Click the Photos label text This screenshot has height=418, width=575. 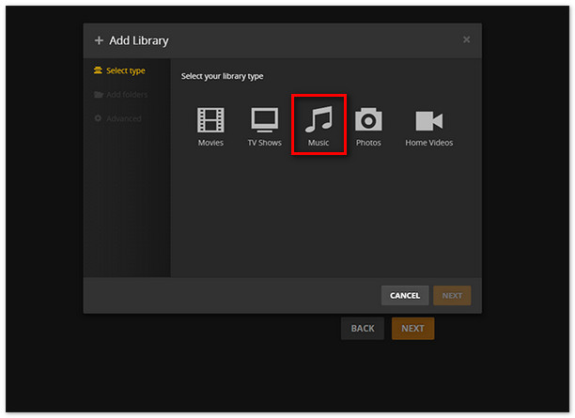click(x=368, y=143)
